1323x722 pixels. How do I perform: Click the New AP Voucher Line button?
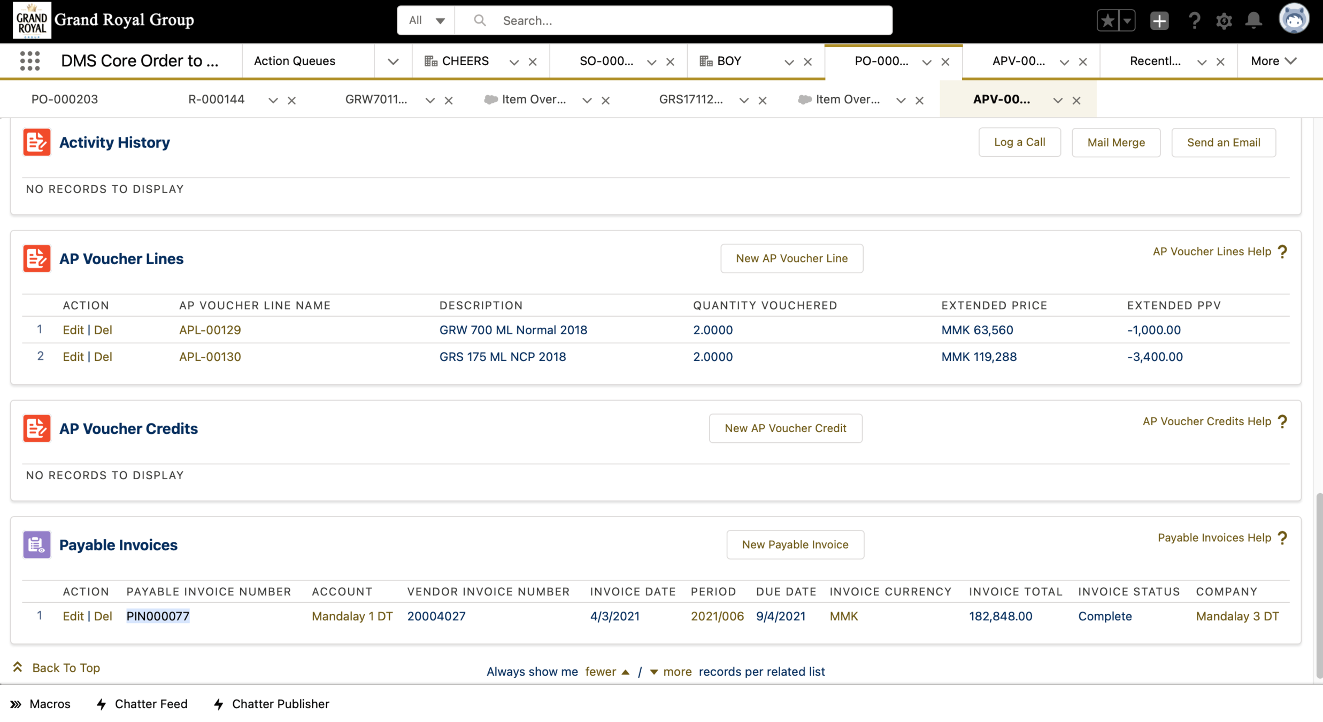[x=791, y=258]
